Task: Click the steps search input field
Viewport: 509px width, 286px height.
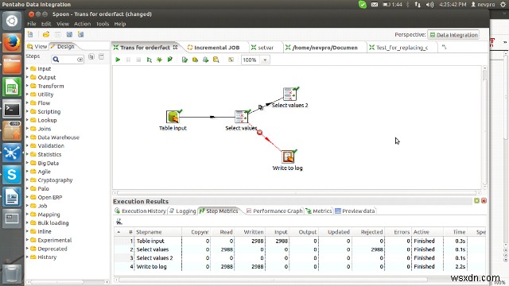Action: [68, 60]
